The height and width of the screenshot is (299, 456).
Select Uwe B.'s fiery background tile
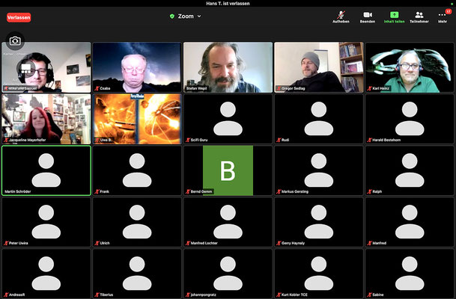point(137,119)
